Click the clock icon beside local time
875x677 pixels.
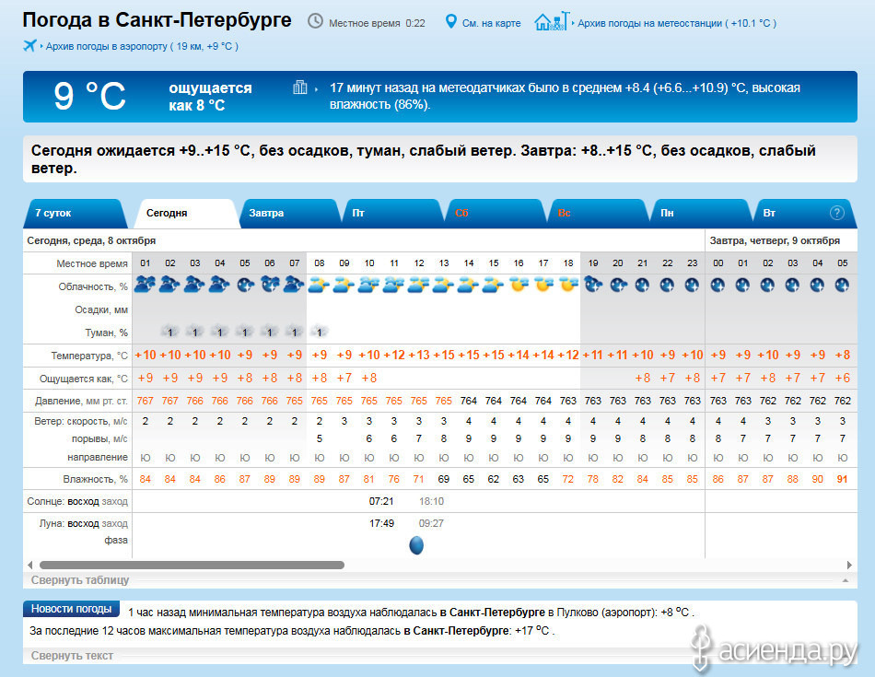315,21
